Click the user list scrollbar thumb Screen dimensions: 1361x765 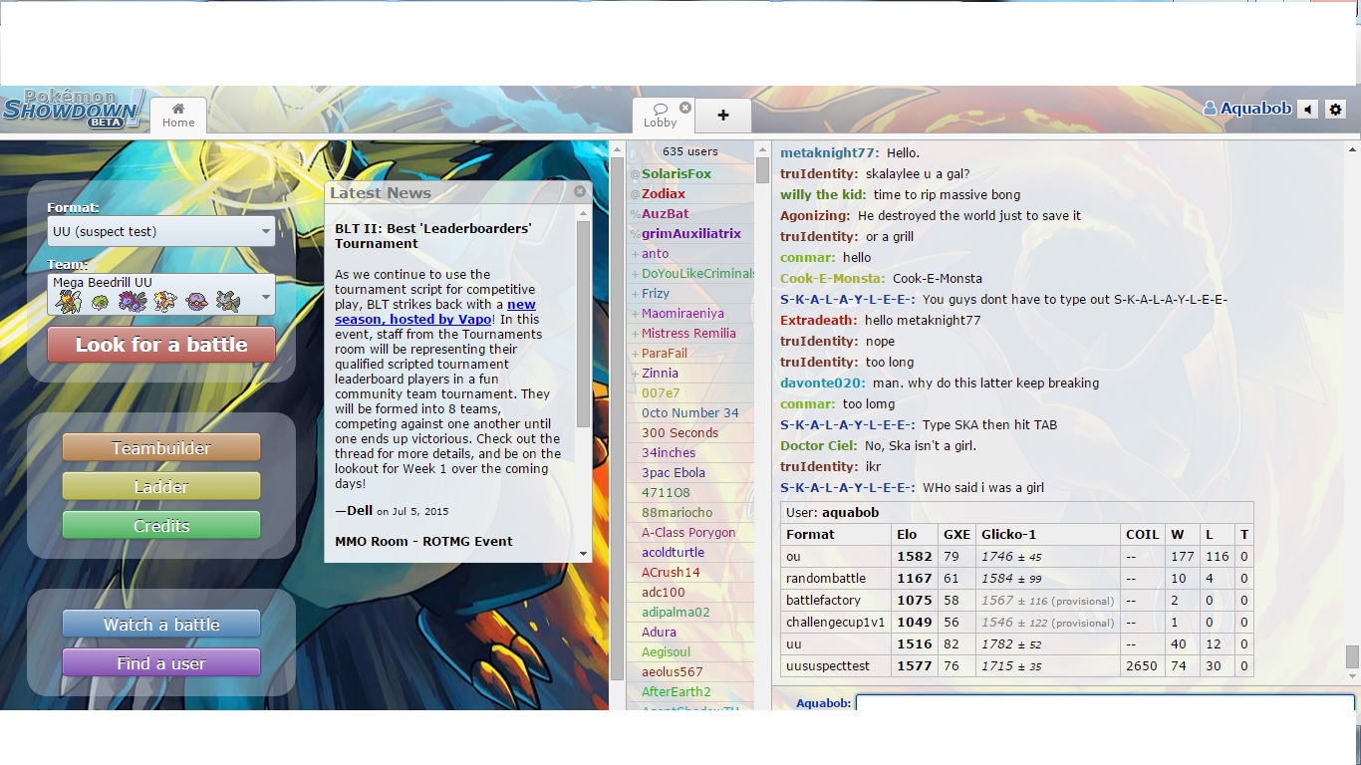pos(762,170)
